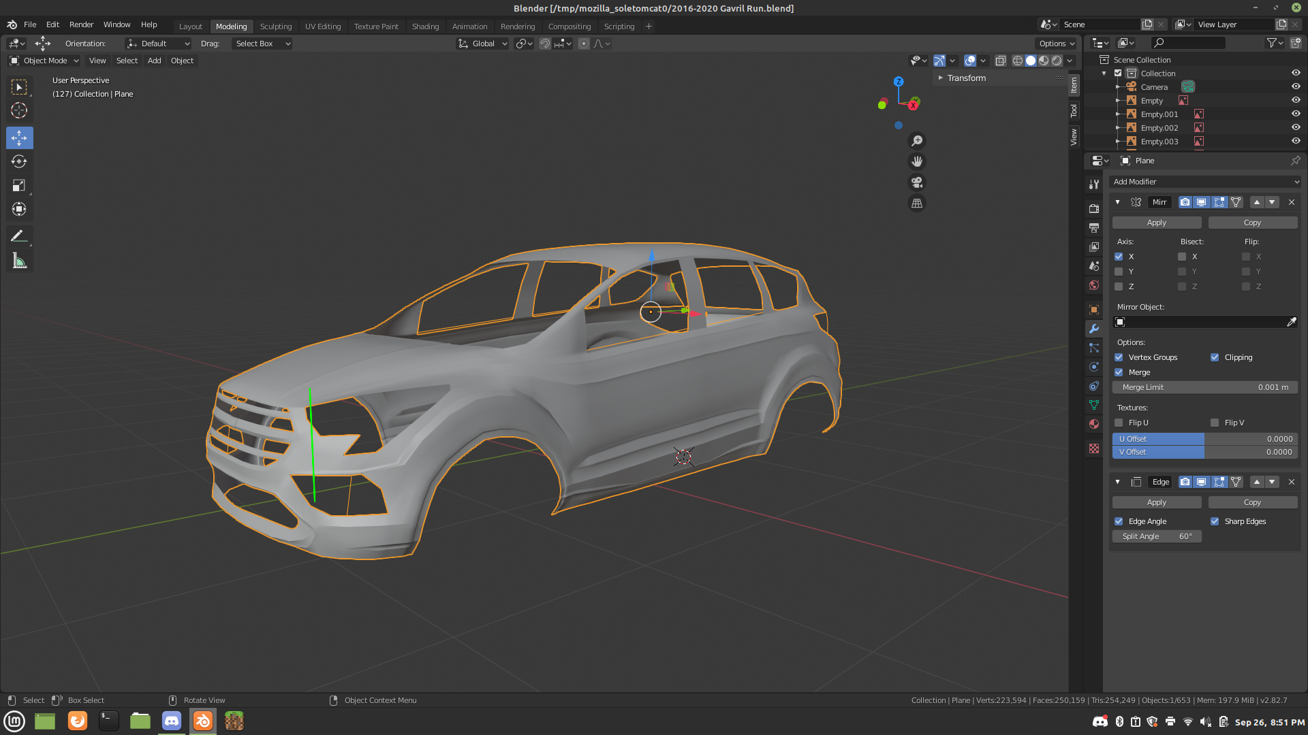Open the Add Modifier dropdown
The image size is (1308, 735).
[1205, 182]
